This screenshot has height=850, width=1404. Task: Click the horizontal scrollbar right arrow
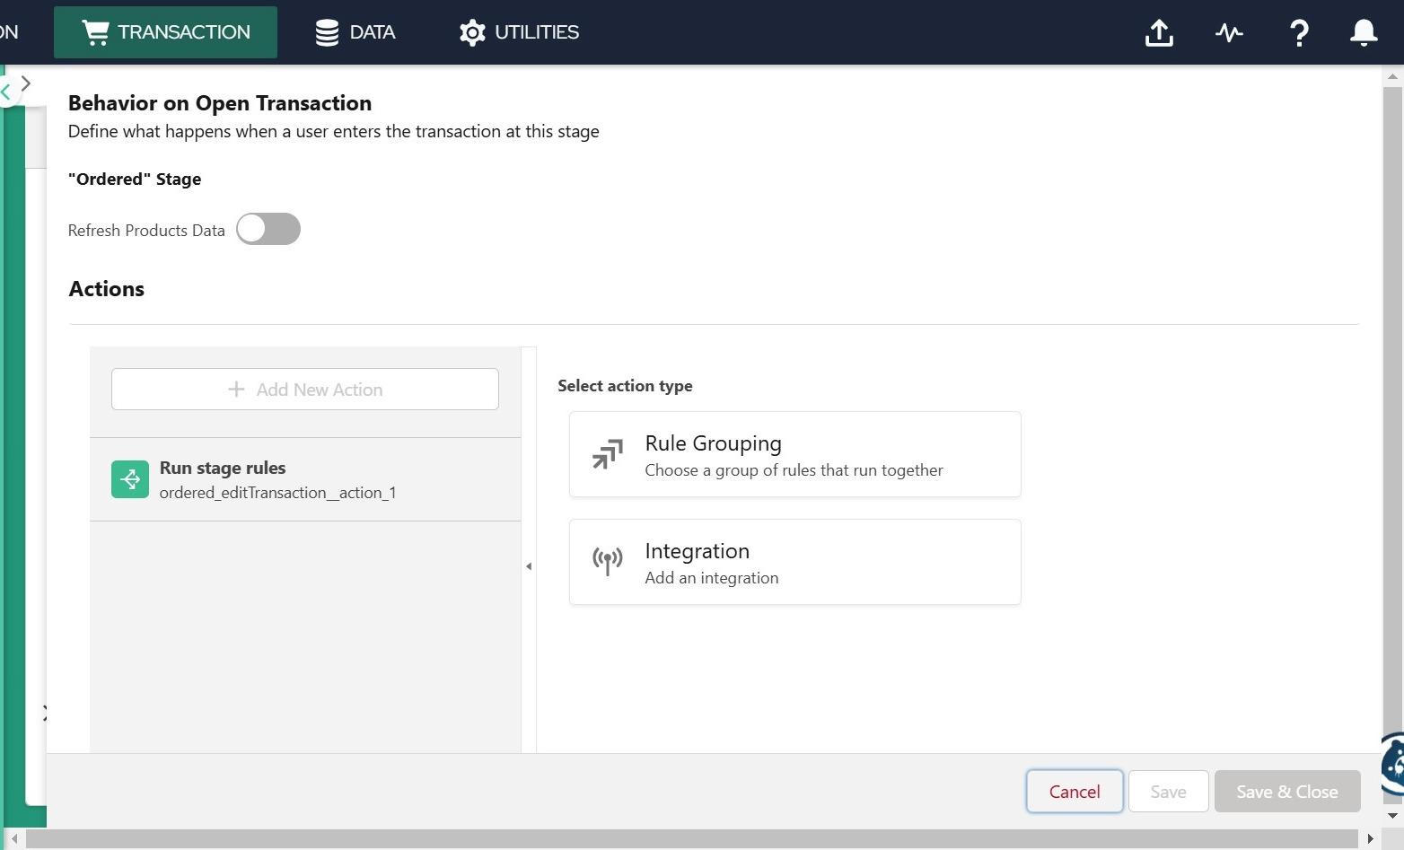click(1370, 838)
